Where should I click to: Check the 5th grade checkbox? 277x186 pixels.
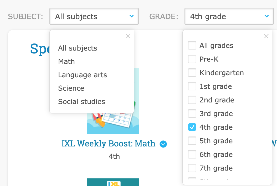[x=192, y=141]
